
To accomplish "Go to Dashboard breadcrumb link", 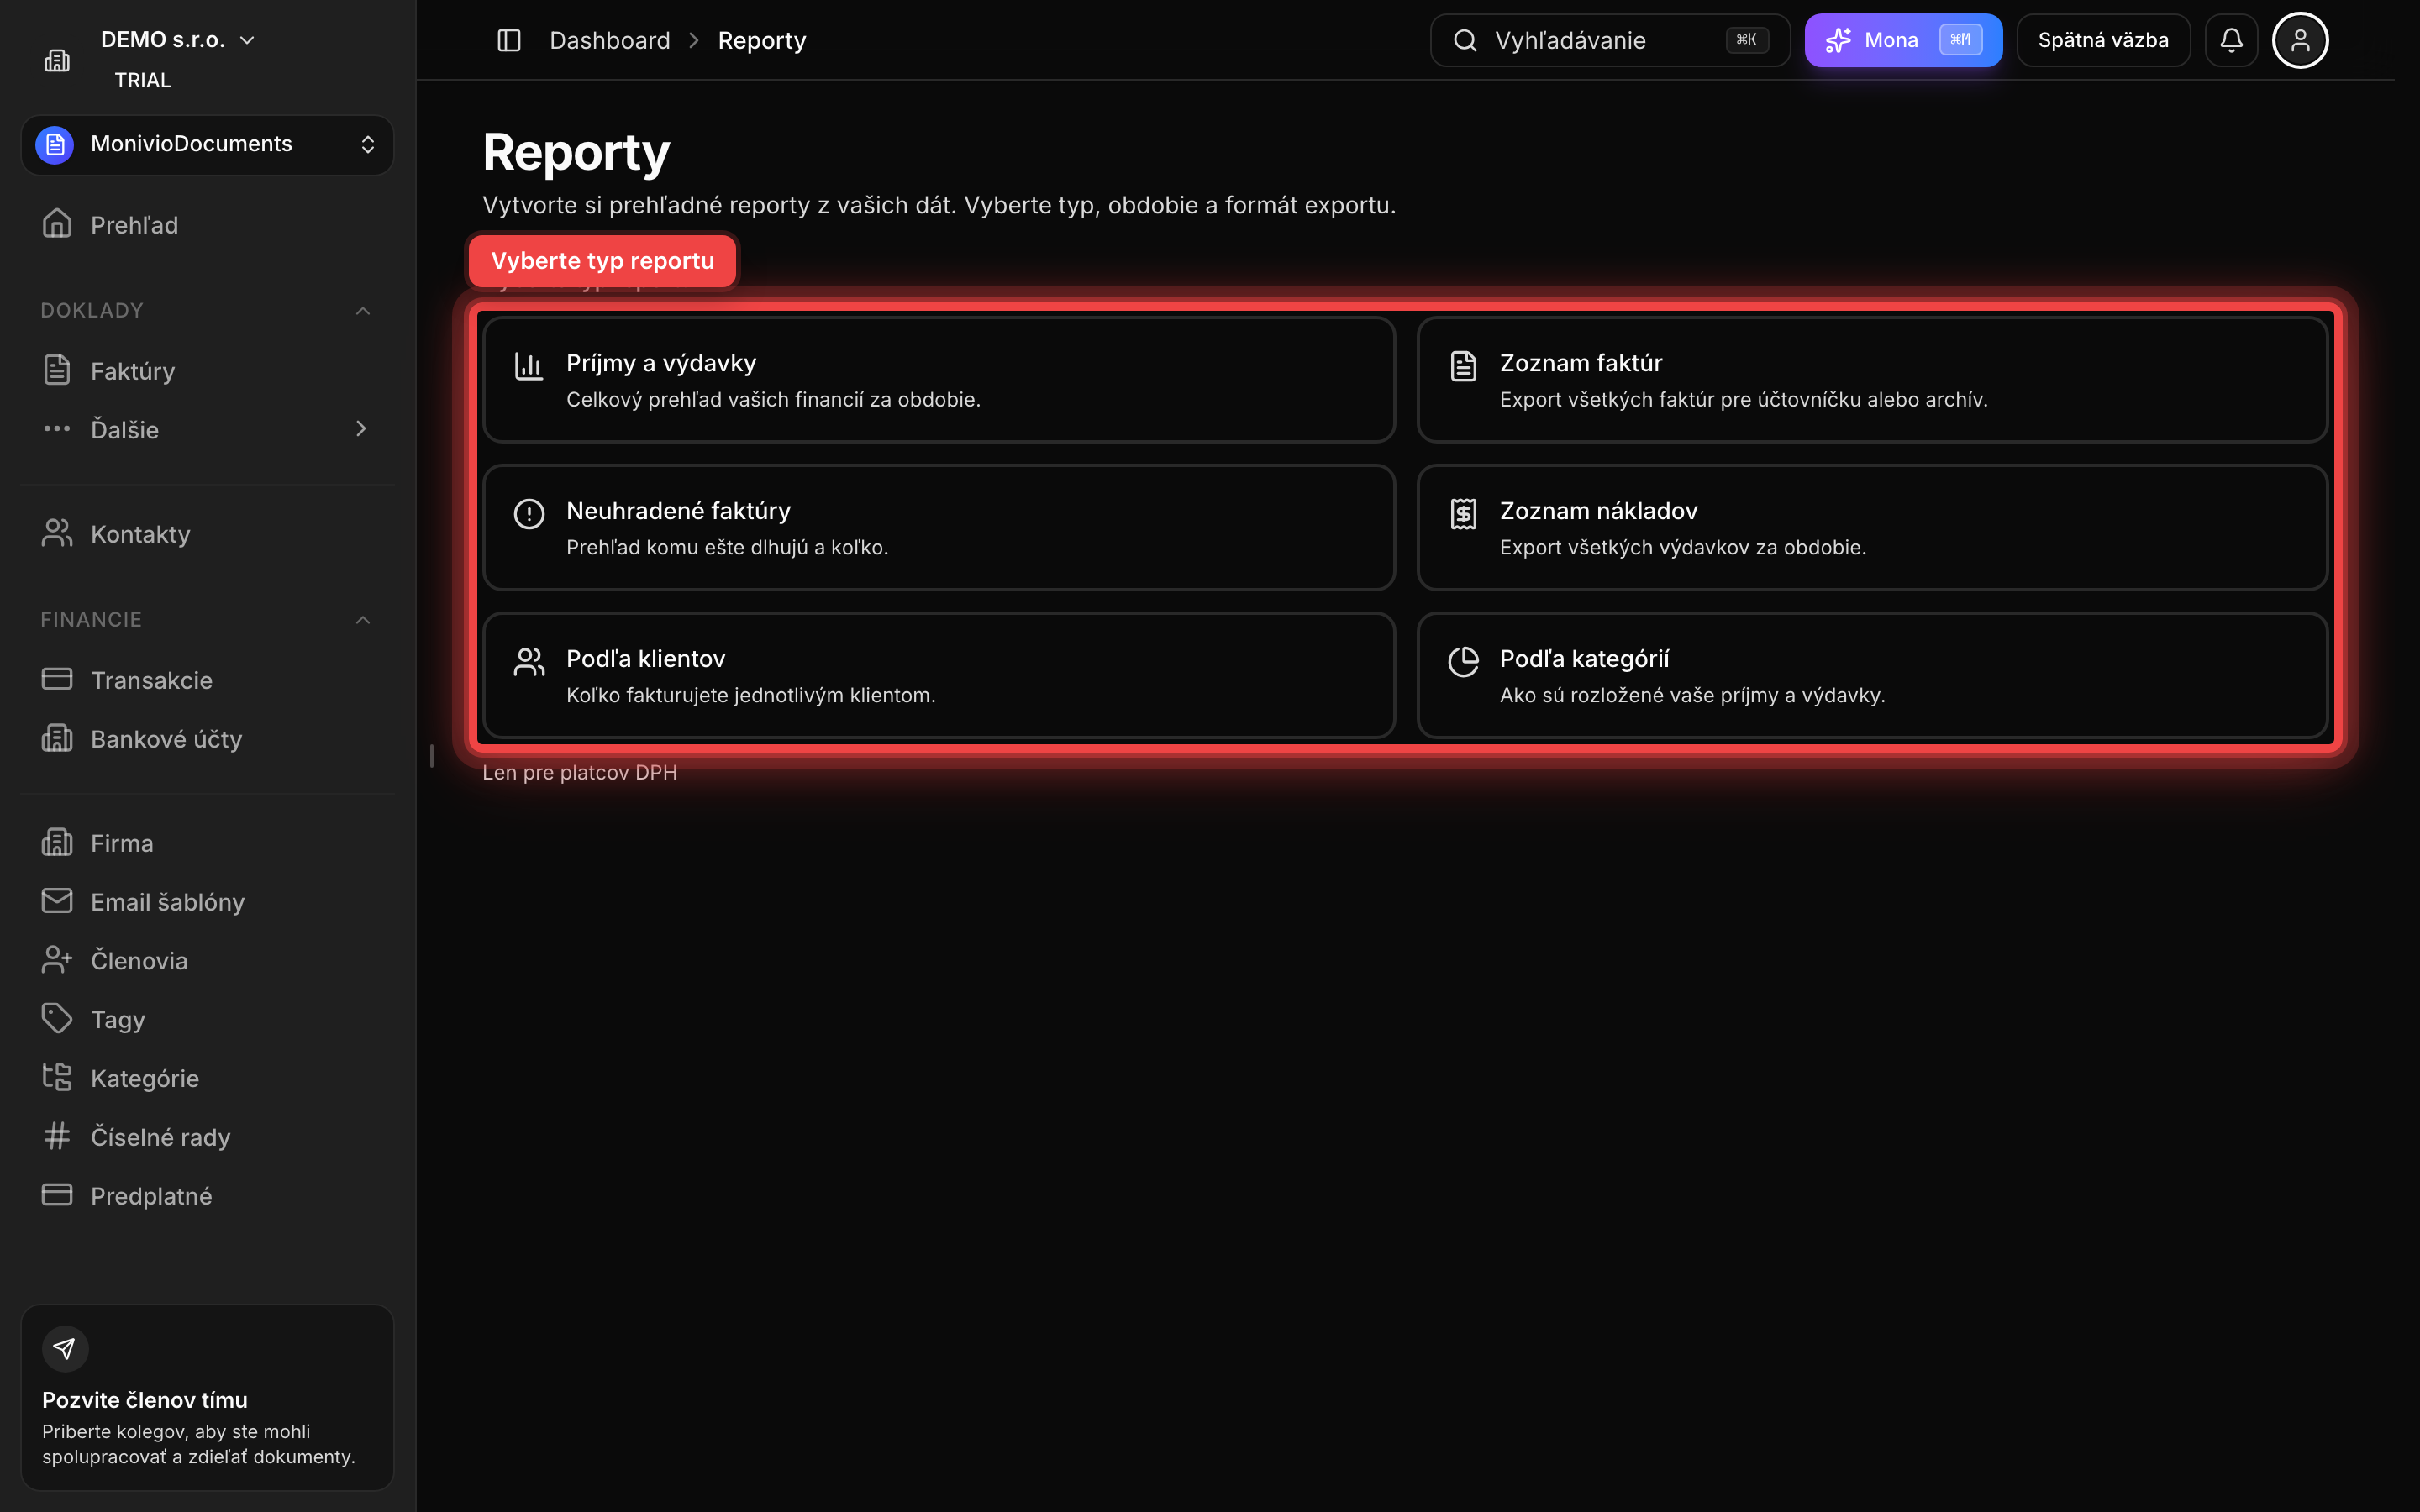I will (610, 40).
